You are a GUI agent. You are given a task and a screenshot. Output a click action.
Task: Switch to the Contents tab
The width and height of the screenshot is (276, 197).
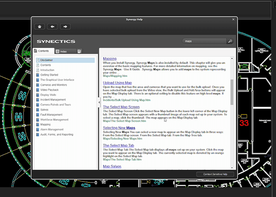[43, 51]
